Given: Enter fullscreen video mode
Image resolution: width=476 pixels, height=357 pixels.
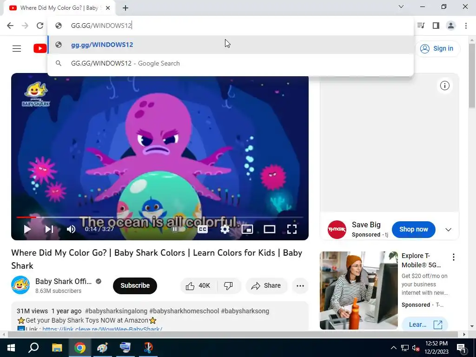Looking at the screenshot, I should [x=292, y=229].
